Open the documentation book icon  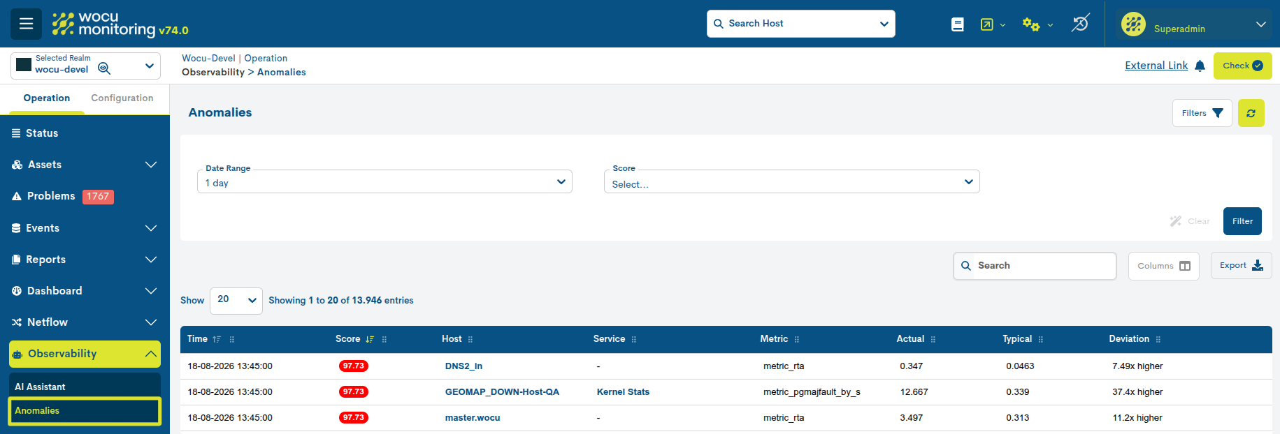tap(958, 24)
